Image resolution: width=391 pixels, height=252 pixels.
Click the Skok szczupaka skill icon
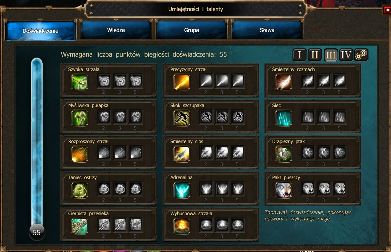182,118
